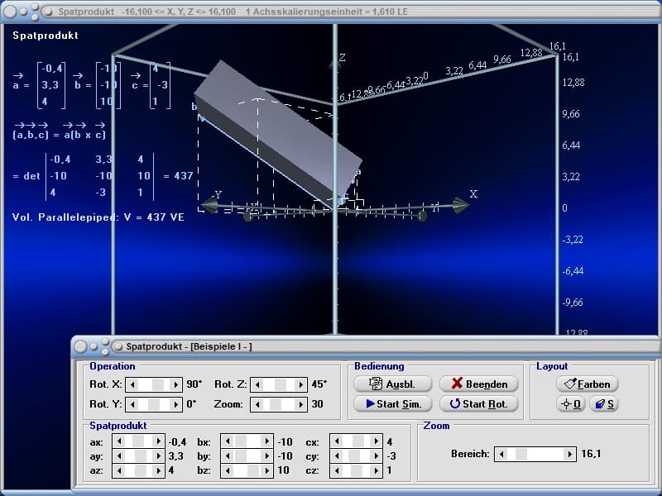Open the Farben color settings
The image size is (662, 496).
[588, 384]
